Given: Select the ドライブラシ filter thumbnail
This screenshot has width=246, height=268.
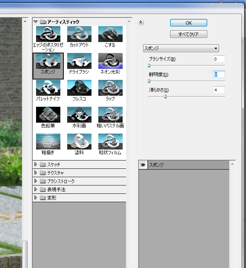Looking at the screenshot, I should (x=79, y=61).
